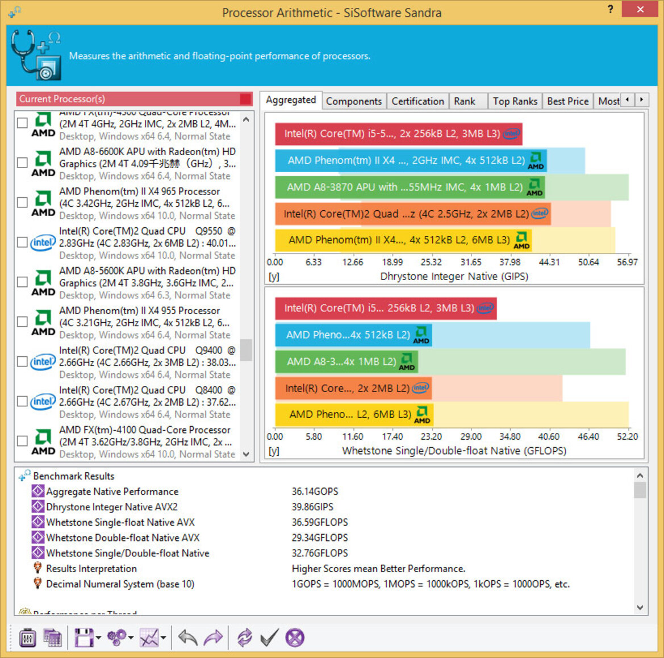The image size is (664, 658).
Task: Click the Intel Core2 Quad orange Dhrystone bar
Action: (413, 214)
